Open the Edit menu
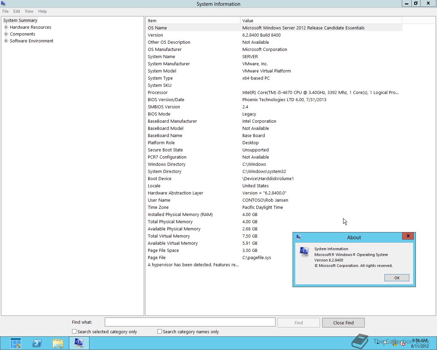The height and width of the screenshot is (350, 437). coord(17,11)
